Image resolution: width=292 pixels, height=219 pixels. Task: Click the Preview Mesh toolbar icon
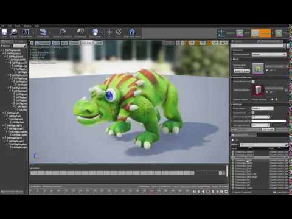pyautogui.click(x=26, y=32)
